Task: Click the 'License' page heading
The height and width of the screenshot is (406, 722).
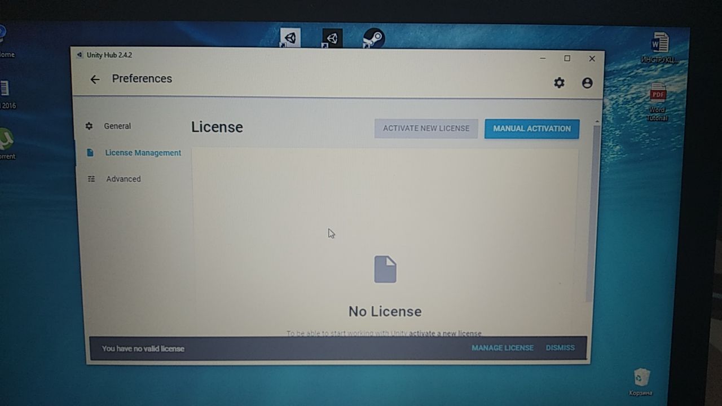Action: pos(217,127)
